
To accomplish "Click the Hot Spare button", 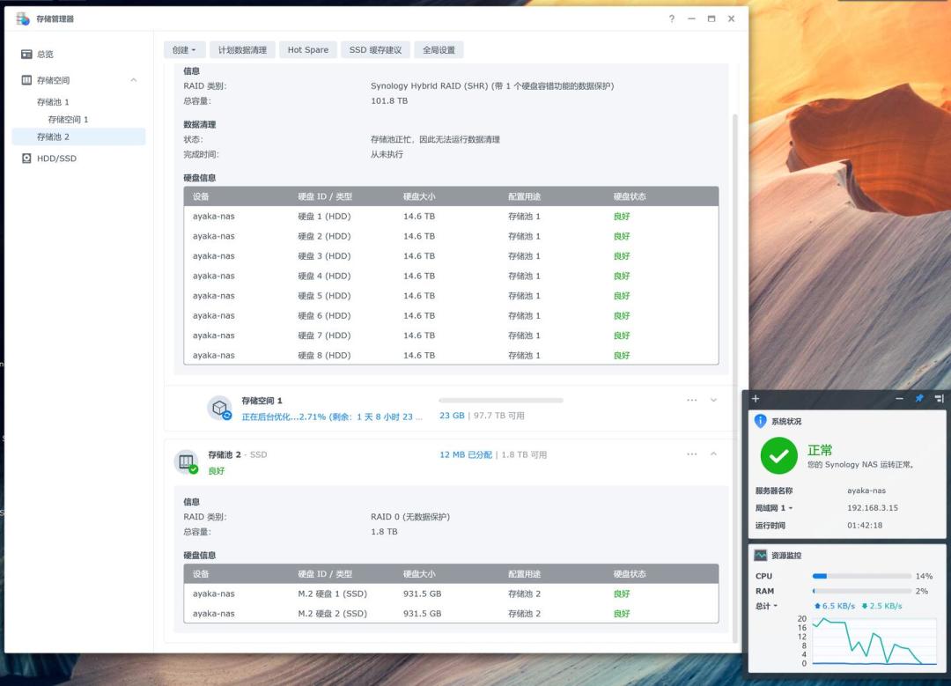I will coord(308,49).
